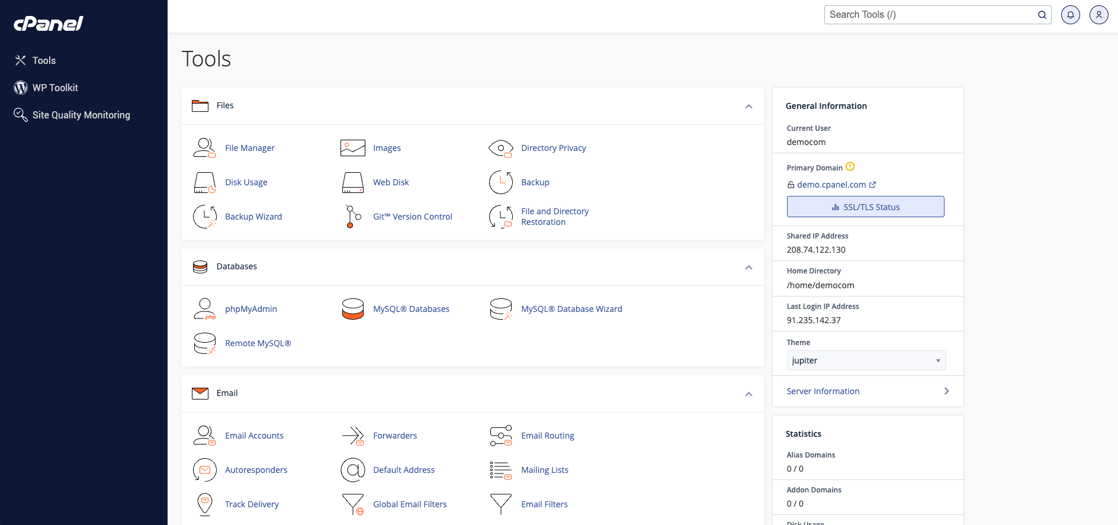Select Tools in the sidebar

pyautogui.click(x=44, y=60)
